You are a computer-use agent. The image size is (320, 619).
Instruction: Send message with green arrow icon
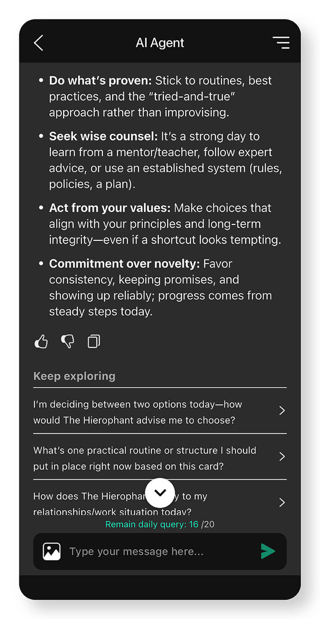(x=268, y=551)
